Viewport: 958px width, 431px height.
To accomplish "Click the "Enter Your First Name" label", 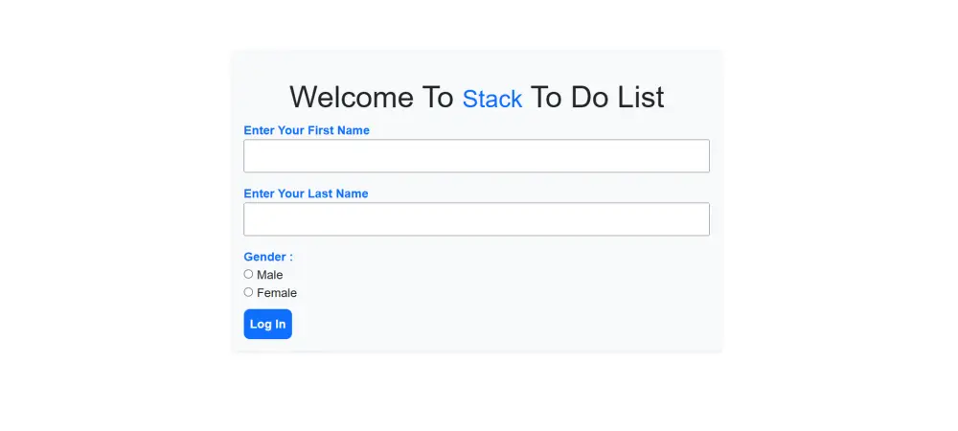I will tap(307, 130).
